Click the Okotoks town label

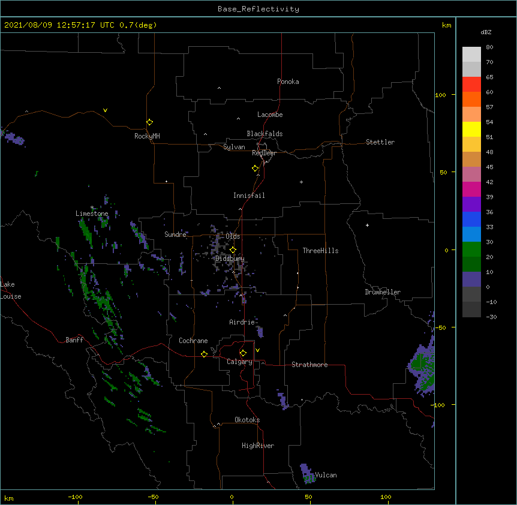(247, 420)
